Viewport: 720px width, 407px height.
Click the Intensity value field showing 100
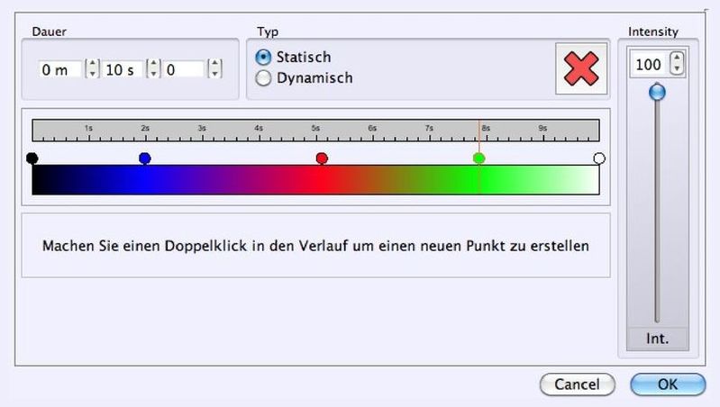650,64
